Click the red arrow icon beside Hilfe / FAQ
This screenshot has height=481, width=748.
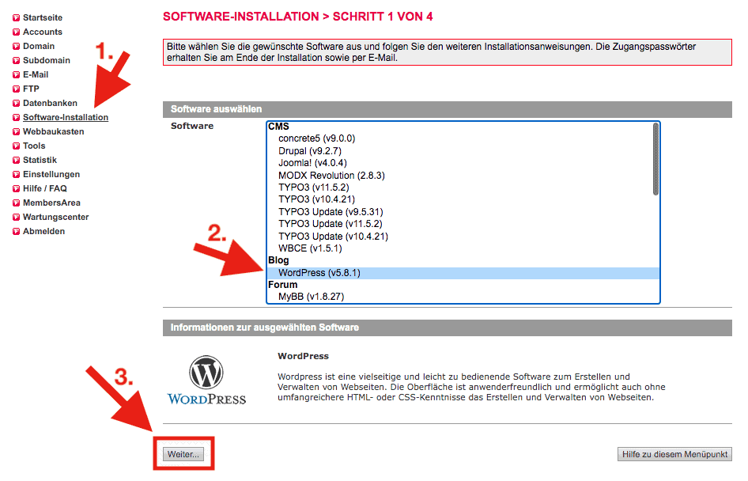coord(17,189)
